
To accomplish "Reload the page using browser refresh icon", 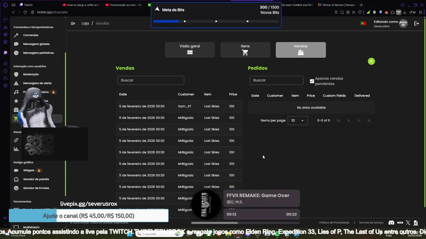I will [25, 12].
